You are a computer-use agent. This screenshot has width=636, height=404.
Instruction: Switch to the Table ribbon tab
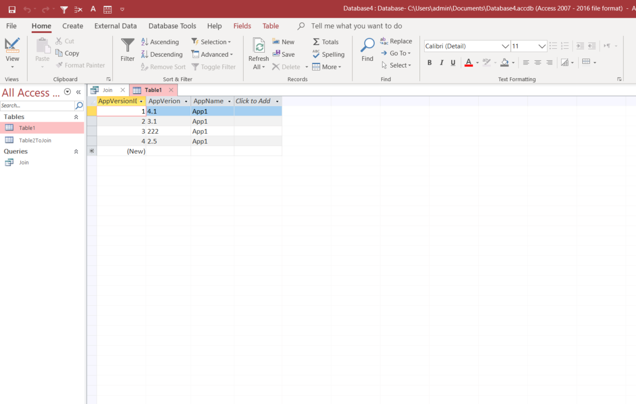click(x=271, y=26)
